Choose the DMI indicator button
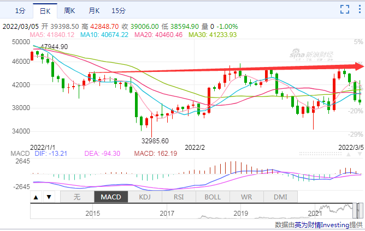365x231 pixels. coord(280,197)
